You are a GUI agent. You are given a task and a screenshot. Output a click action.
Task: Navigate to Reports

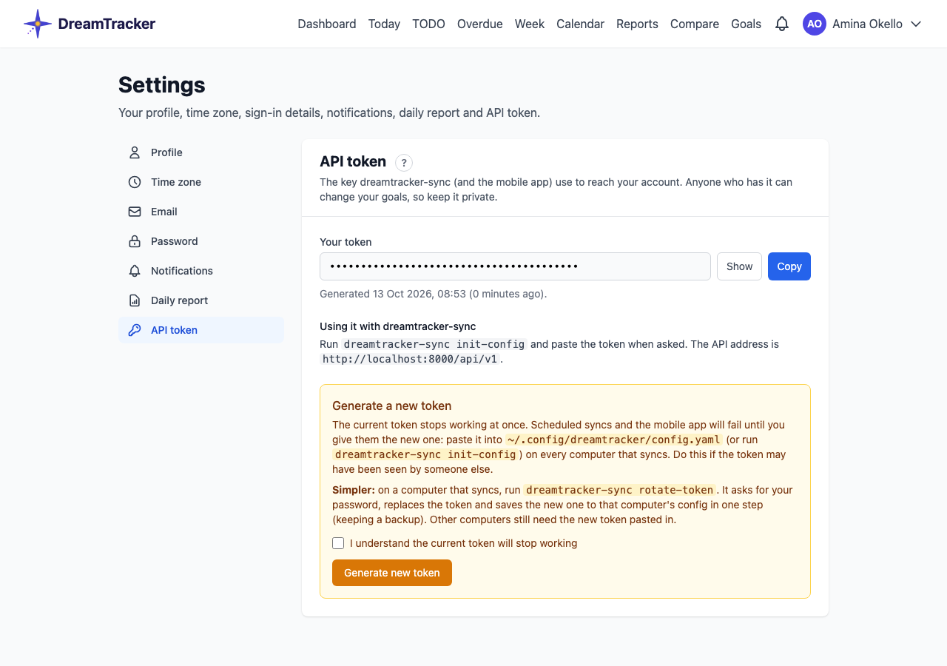click(637, 24)
